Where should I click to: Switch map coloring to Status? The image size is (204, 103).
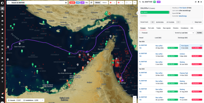tap(104, 3)
